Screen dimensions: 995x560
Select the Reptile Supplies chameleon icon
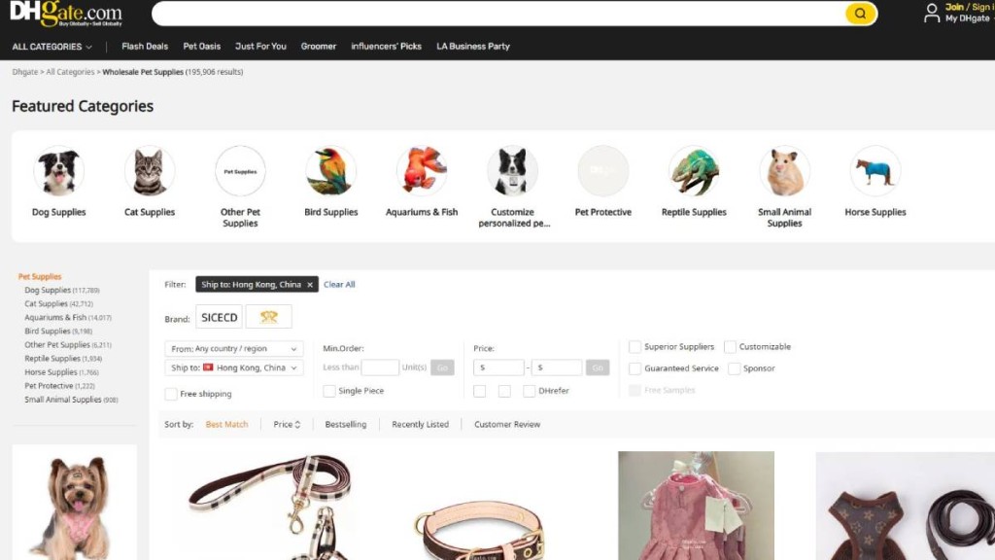694,172
